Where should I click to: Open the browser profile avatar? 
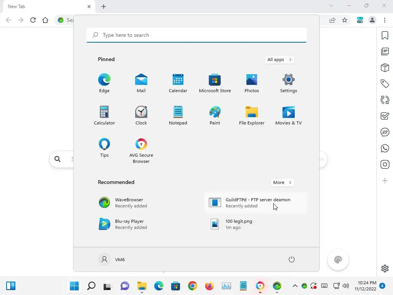coord(372,20)
